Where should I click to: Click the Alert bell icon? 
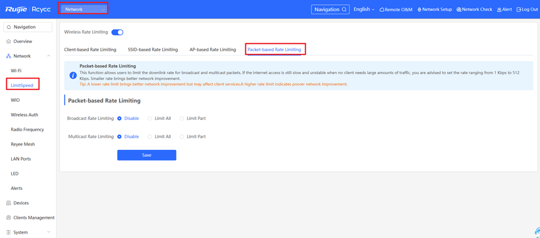coord(499,9)
